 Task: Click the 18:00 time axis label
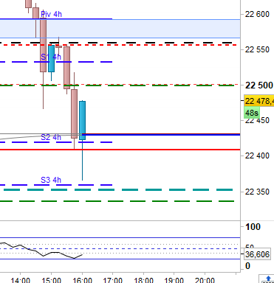[x=143, y=280]
